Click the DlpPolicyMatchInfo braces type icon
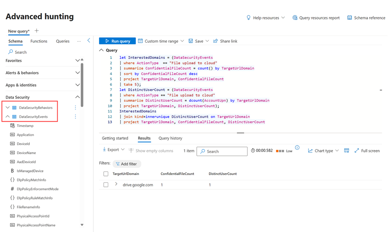The image size is (391, 232). tap(12, 179)
